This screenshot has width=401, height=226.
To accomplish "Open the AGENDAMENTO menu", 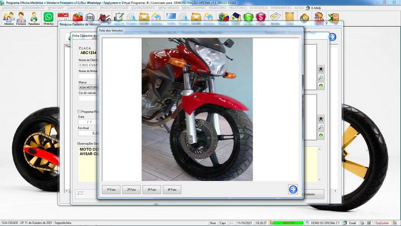I will pos(33,8).
